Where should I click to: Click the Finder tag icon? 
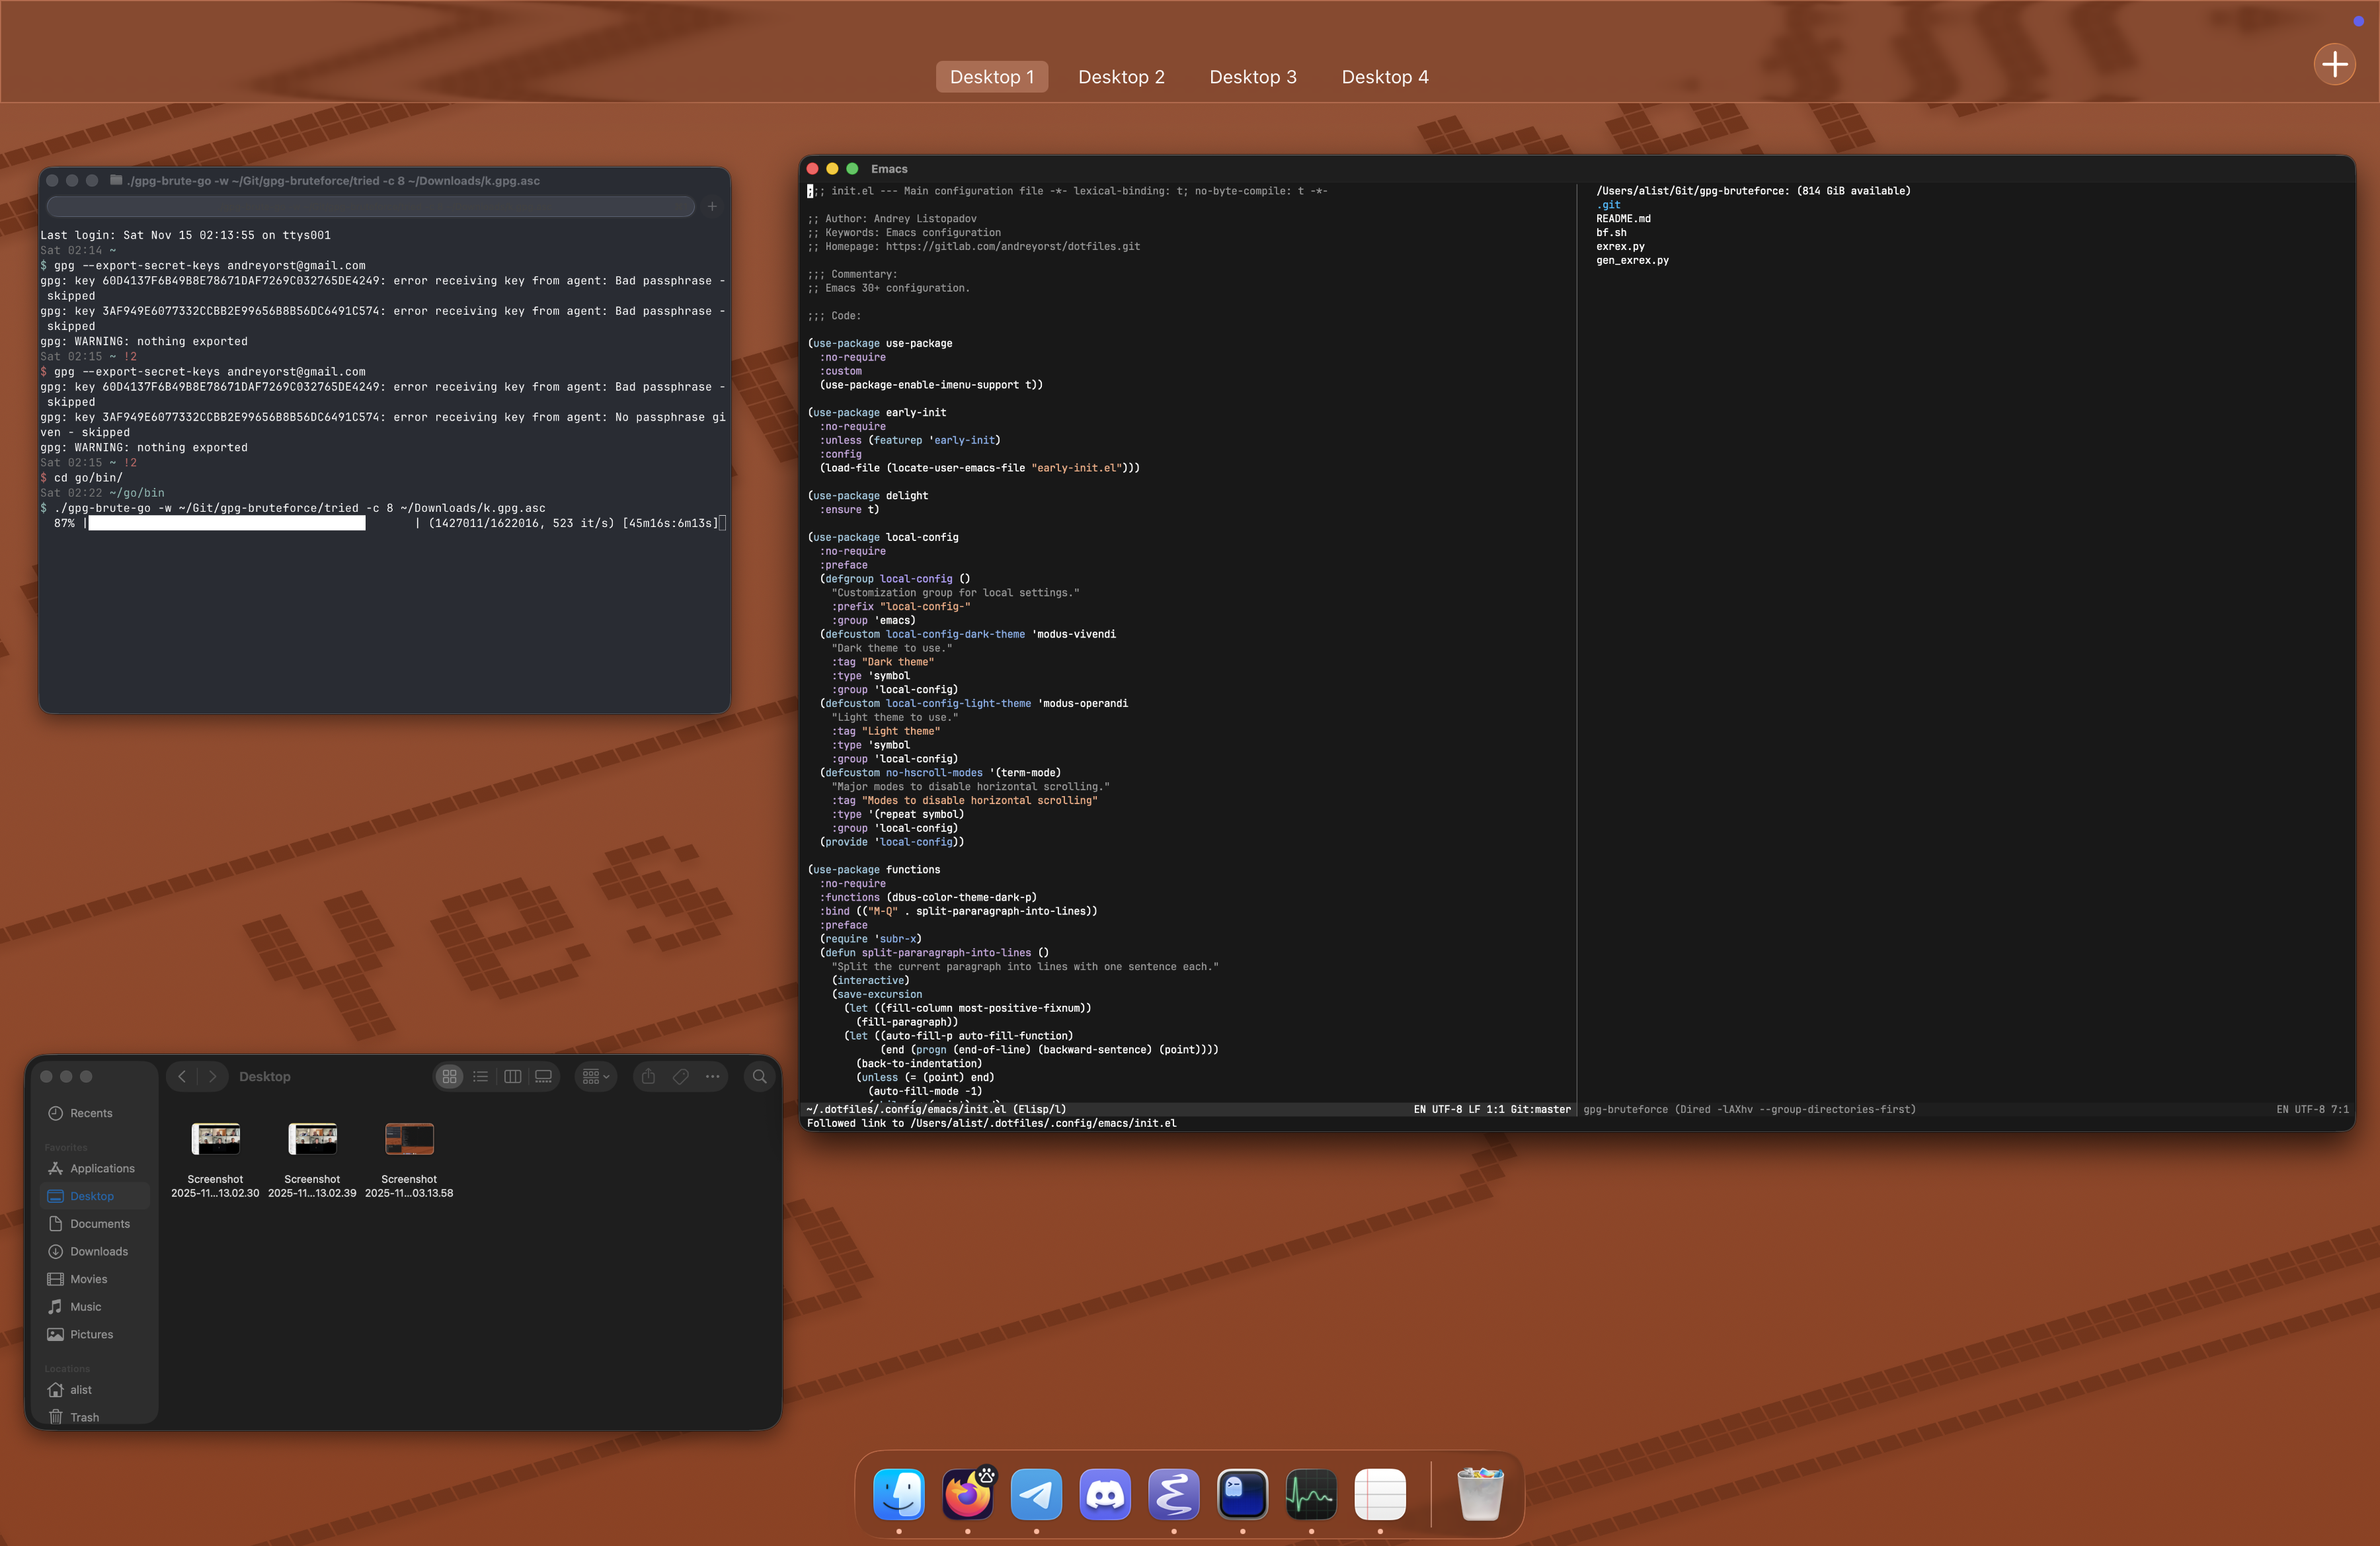point(681,1077)
